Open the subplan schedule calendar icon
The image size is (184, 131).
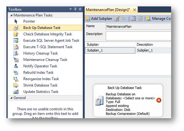(133, 19)
